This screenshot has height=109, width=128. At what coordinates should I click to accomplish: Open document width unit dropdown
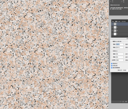point(126,54)
